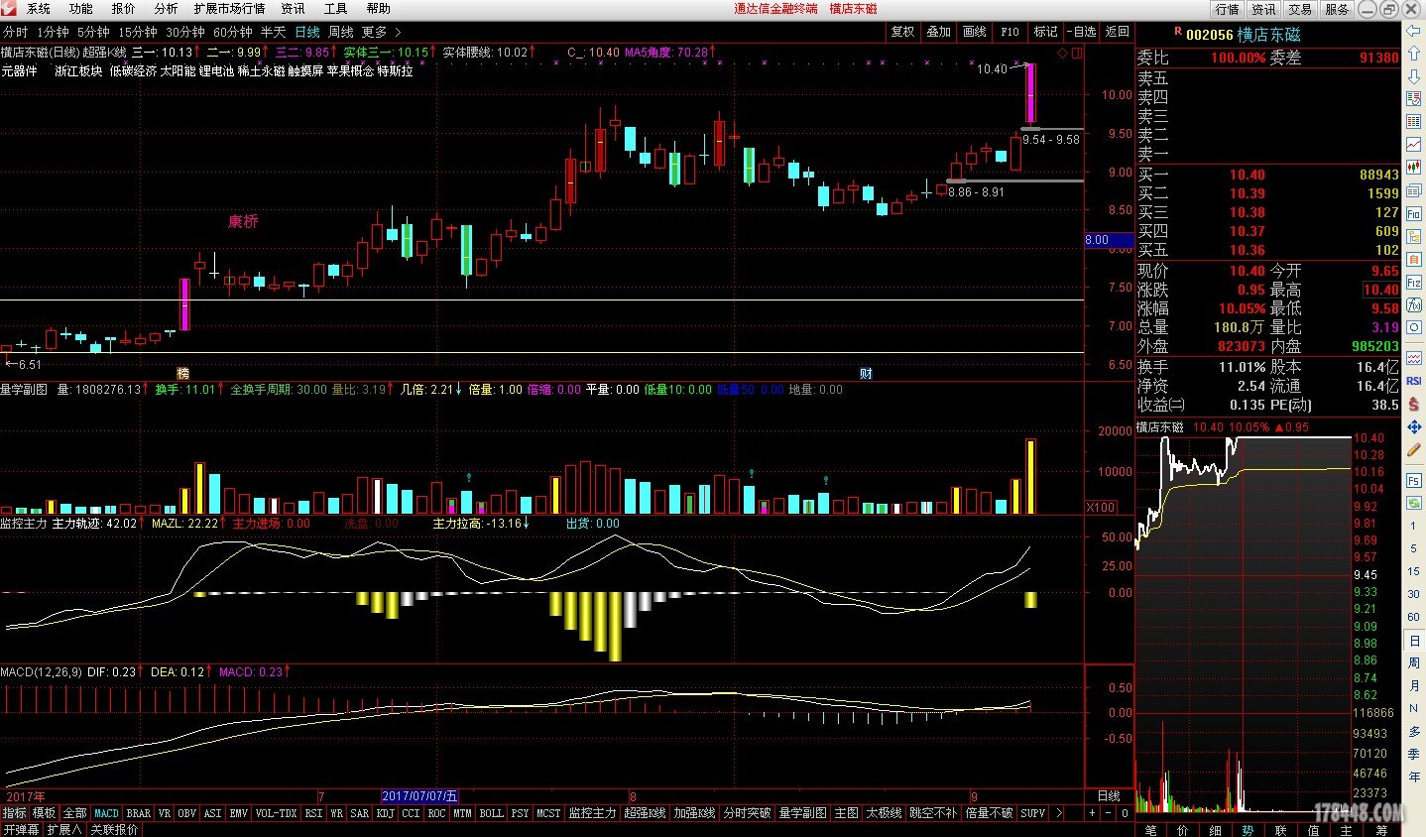Screen dimensions: 1426x837
Task: Click the up arrow sidebar icon
Action: pos(1414,55)
